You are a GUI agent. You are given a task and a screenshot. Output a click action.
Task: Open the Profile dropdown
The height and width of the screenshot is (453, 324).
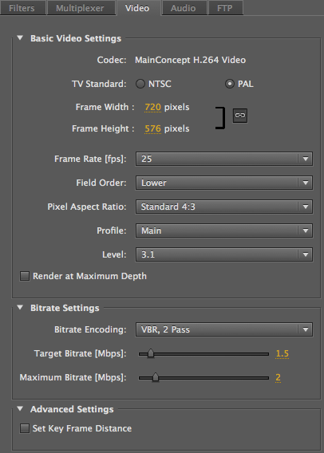[x=224, y=230]
